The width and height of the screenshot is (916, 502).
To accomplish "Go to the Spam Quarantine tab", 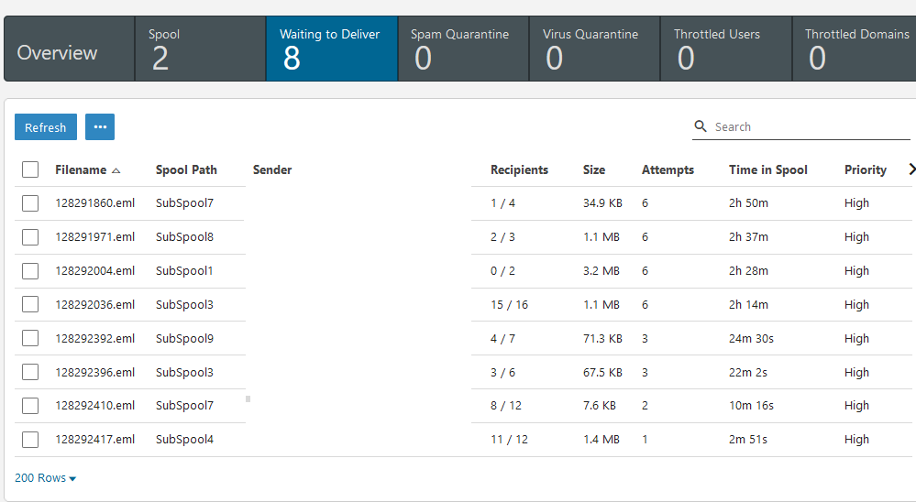I will click(463, 49).
